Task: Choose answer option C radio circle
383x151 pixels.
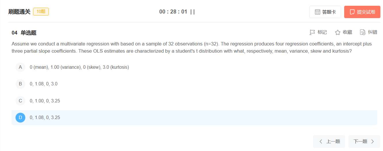Action: (x=20, y=101)
